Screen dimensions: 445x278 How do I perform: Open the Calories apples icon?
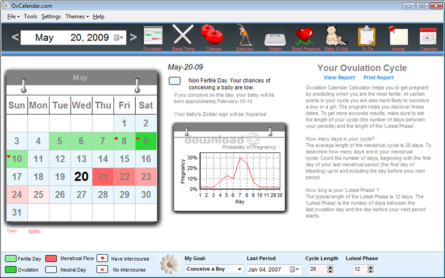[x=212, y=34]
